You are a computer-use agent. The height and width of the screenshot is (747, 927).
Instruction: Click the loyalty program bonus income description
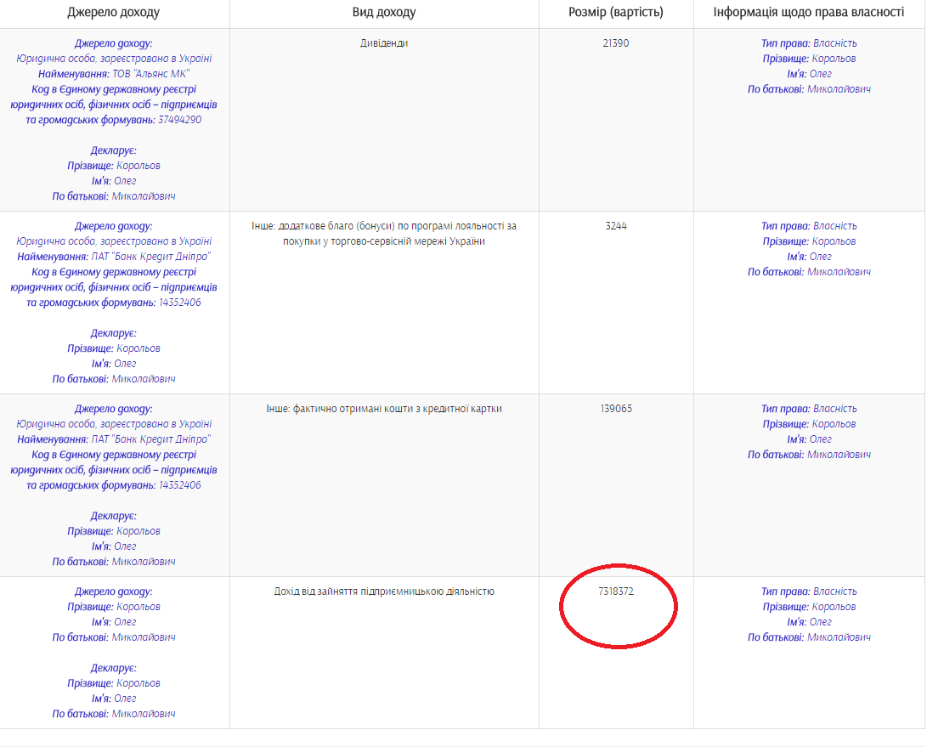[x=384, y=234]
